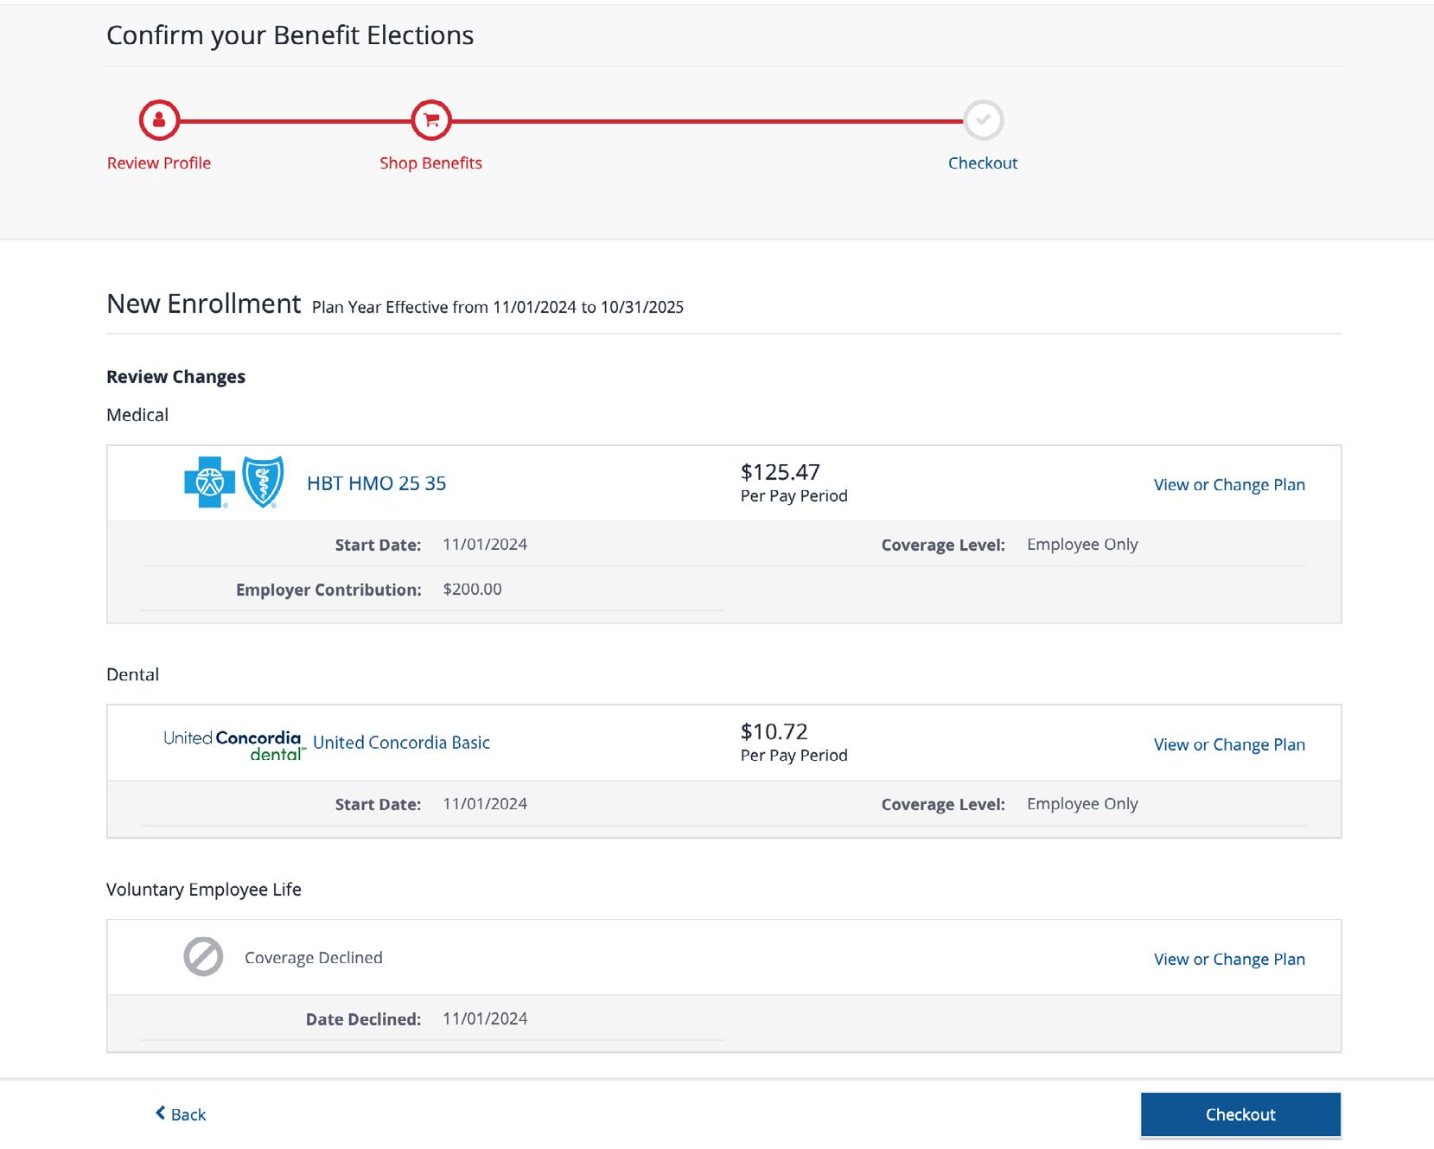View or change the Medical plan
Screen dimensions: 1434x1149
(1228, 485)
